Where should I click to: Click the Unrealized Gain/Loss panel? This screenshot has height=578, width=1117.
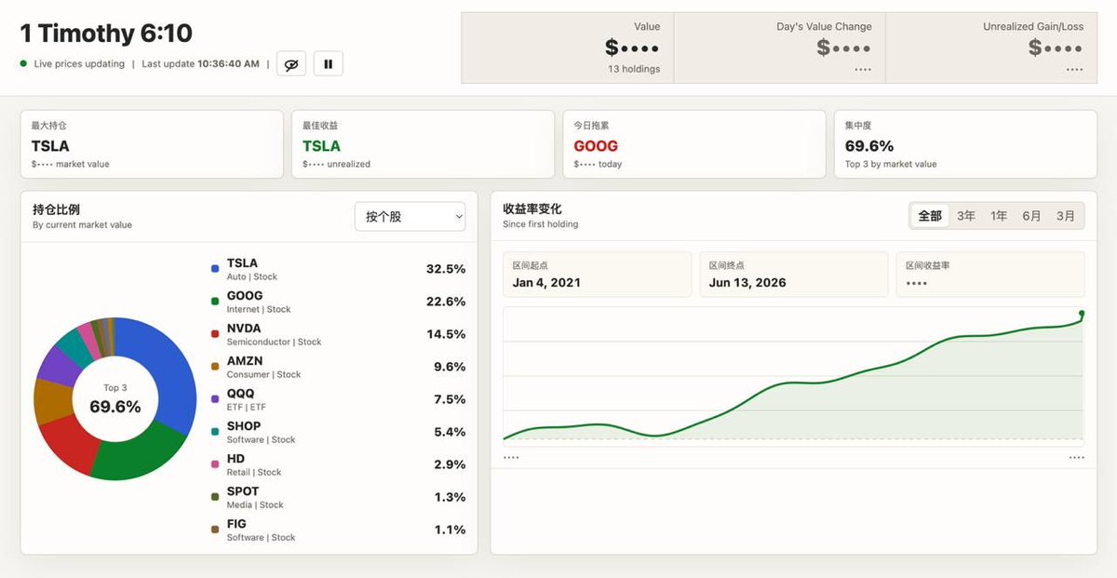coord(991,47)
